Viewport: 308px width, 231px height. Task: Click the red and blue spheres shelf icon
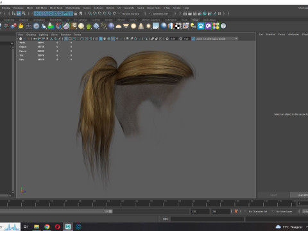(13, 26)
